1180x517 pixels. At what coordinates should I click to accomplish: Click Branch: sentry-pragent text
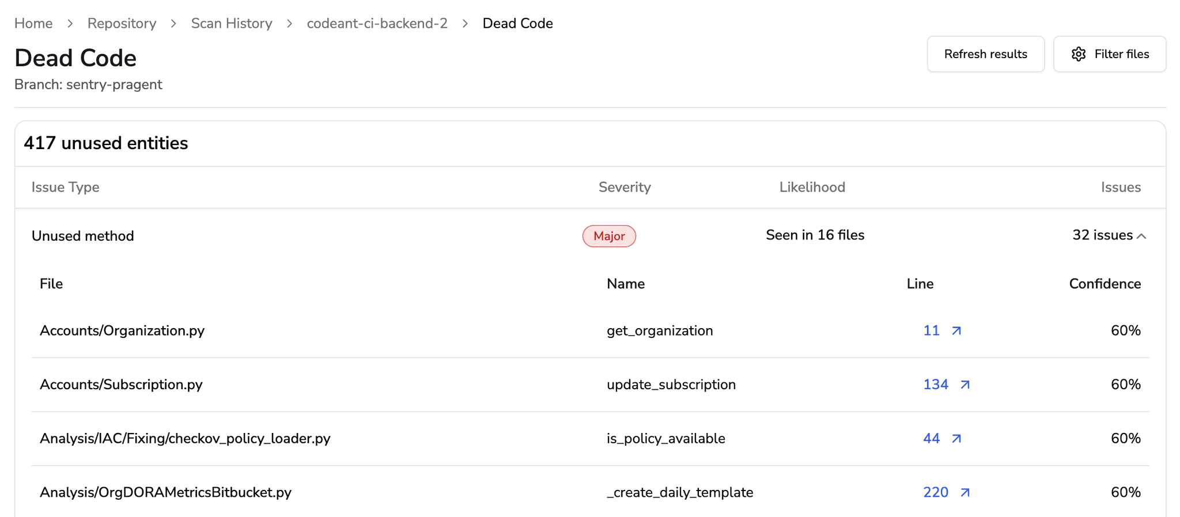(88, 85)
